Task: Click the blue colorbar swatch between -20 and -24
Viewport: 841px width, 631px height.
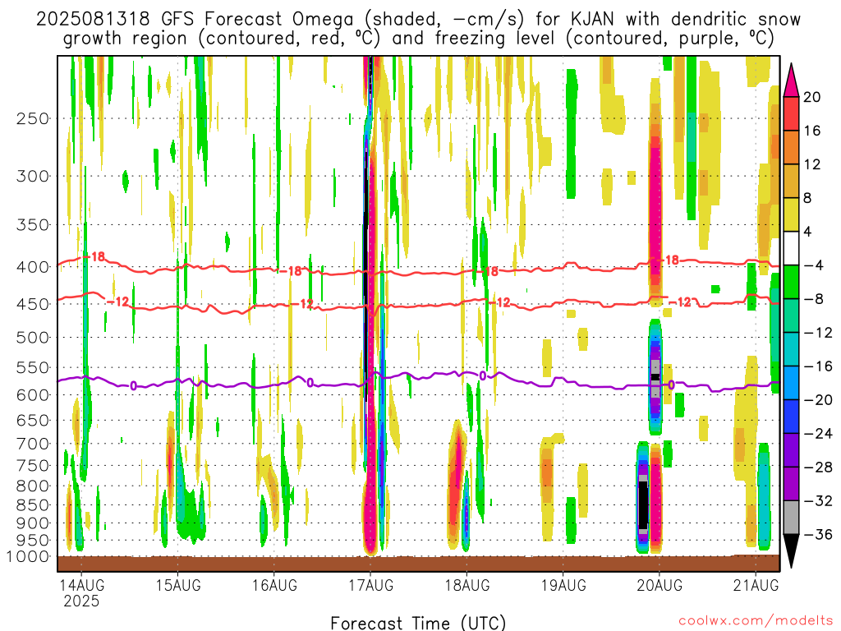Action: coord(791,417)
